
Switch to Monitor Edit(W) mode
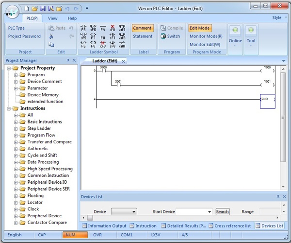click(205, 44)
